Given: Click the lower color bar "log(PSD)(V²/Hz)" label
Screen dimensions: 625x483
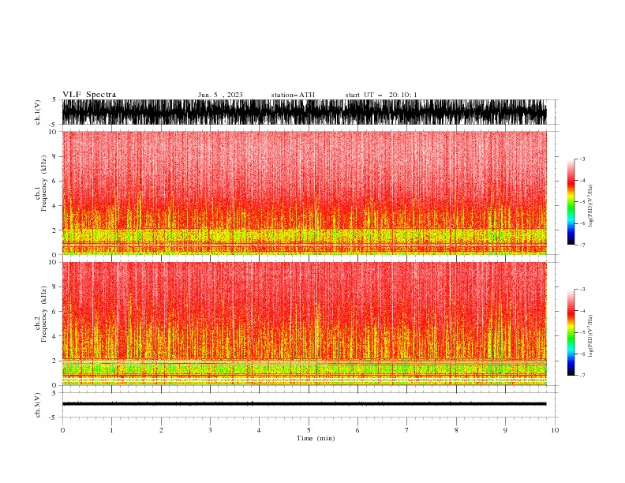Looking at the screenshot, I should 591,336.
